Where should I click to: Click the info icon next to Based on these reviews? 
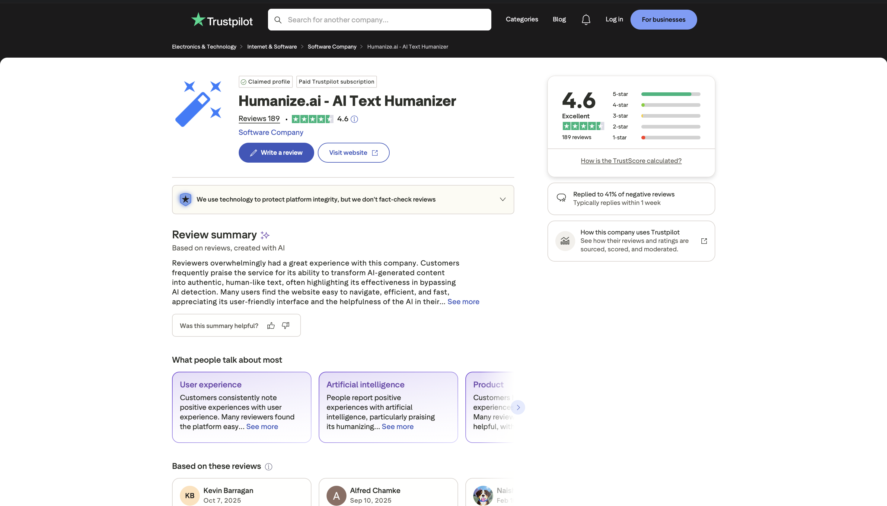268,466
